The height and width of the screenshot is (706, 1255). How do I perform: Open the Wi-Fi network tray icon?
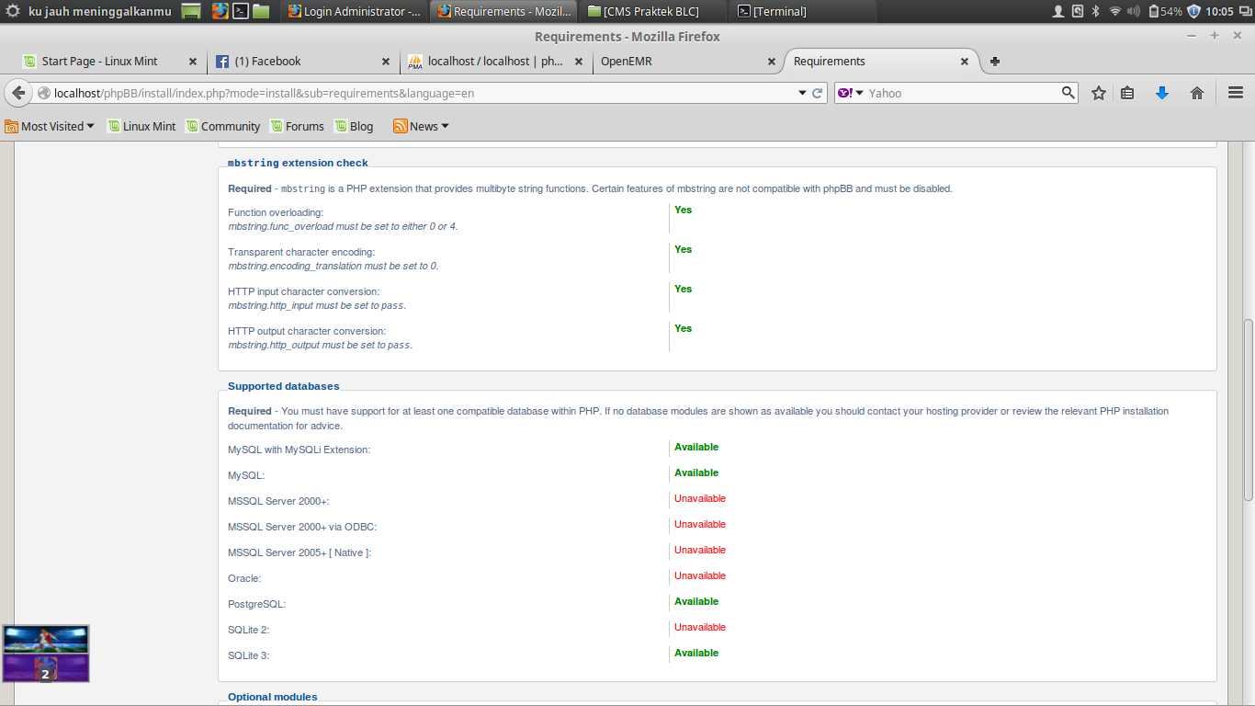pos(1115,11)
